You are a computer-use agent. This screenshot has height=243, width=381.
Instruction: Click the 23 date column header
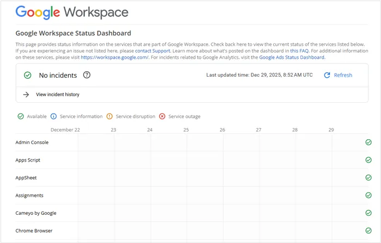click(113, 130)
